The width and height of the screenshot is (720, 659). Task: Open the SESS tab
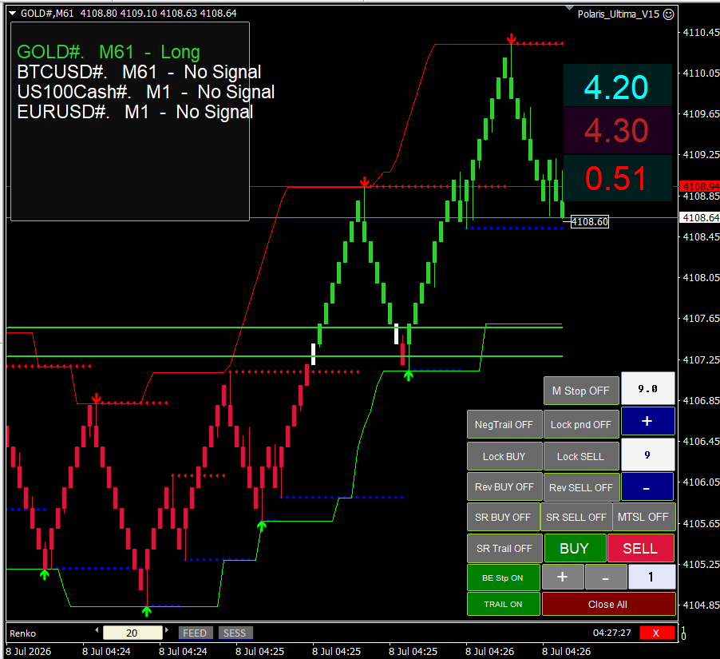(235, 633)
